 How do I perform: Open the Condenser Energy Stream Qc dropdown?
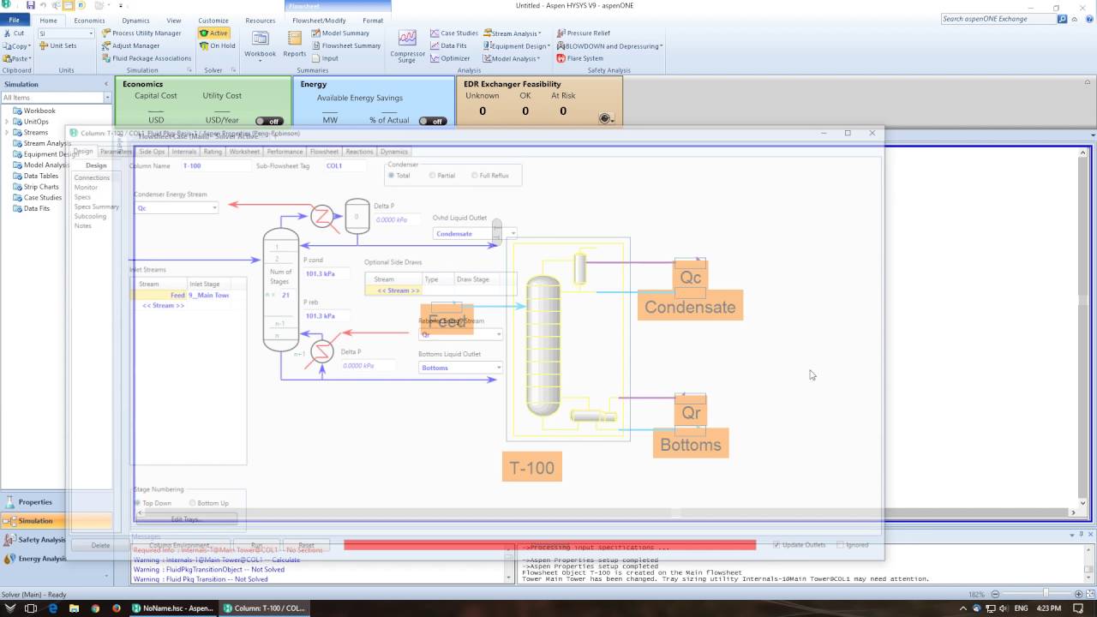click(214, 208)
